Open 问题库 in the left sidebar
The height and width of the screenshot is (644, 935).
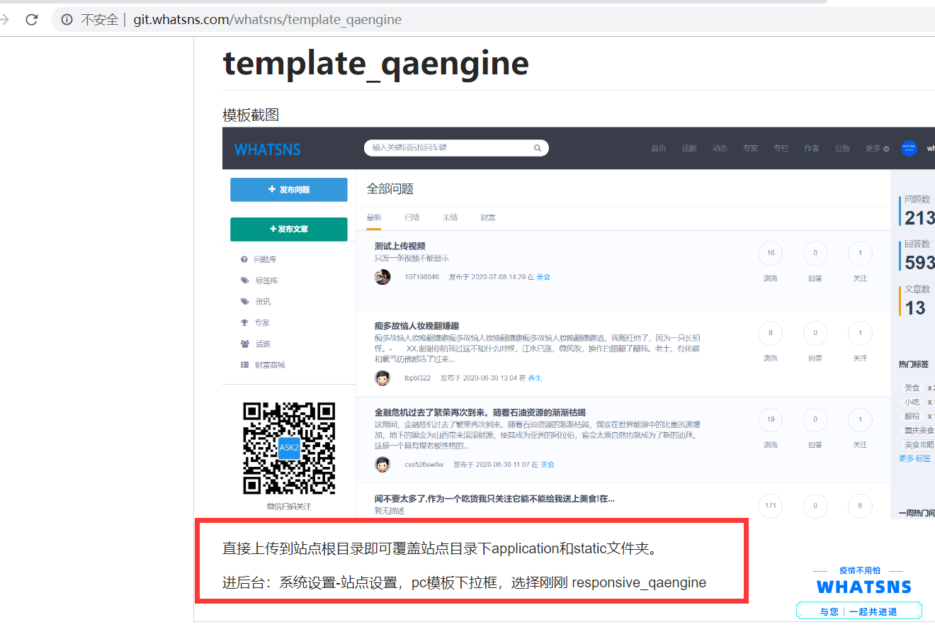265,259
